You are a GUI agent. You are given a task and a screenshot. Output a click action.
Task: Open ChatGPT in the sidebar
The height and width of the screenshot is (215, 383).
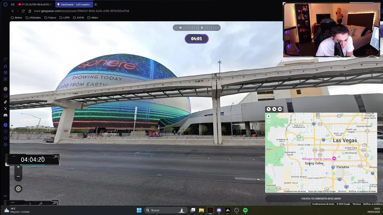(5, 89)
